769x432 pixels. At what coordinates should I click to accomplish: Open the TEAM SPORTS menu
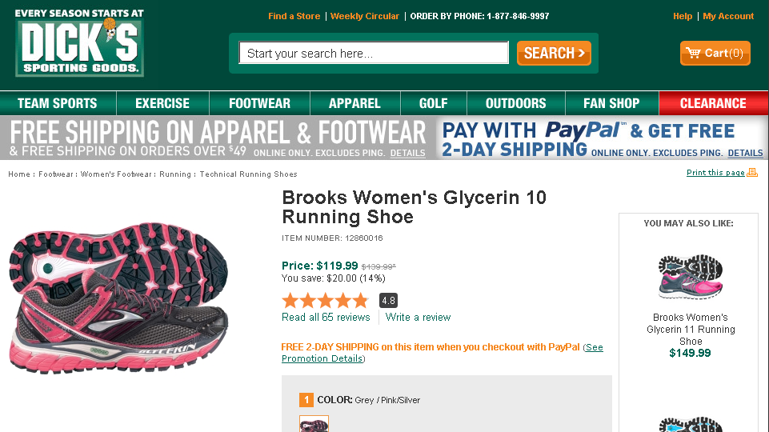pos(58,103)
